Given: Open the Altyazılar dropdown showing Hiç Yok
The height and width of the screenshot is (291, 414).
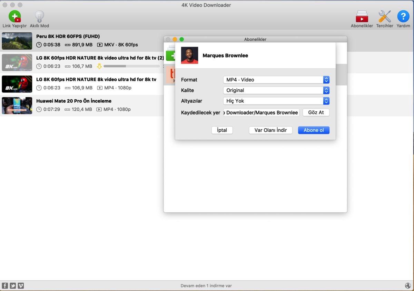Looking at the screenshot, I should [276, 101].
